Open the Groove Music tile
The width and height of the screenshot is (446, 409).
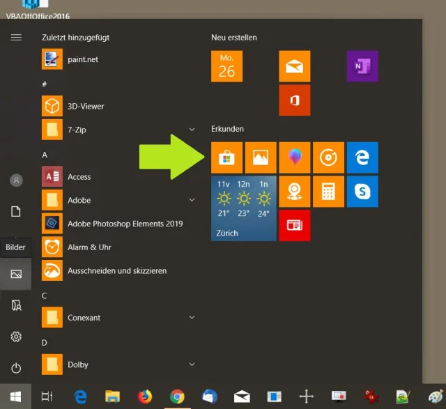[328, 157]
